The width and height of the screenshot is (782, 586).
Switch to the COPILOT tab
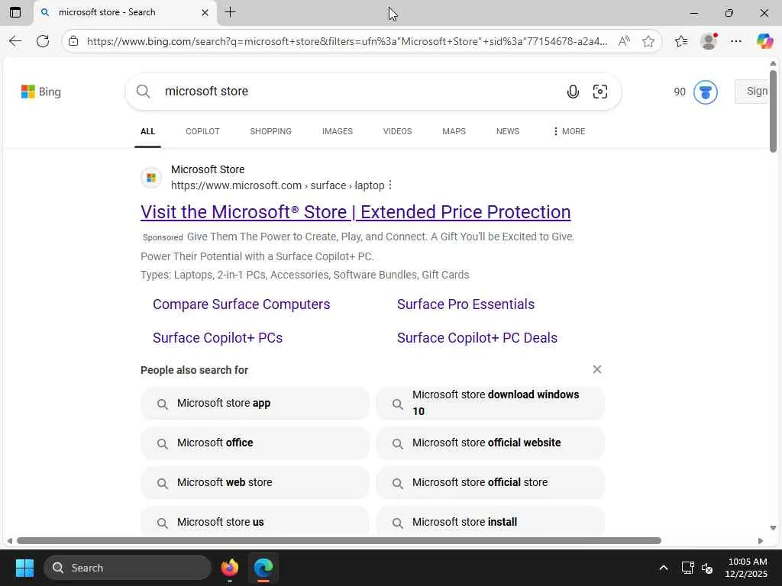[202, 131]
